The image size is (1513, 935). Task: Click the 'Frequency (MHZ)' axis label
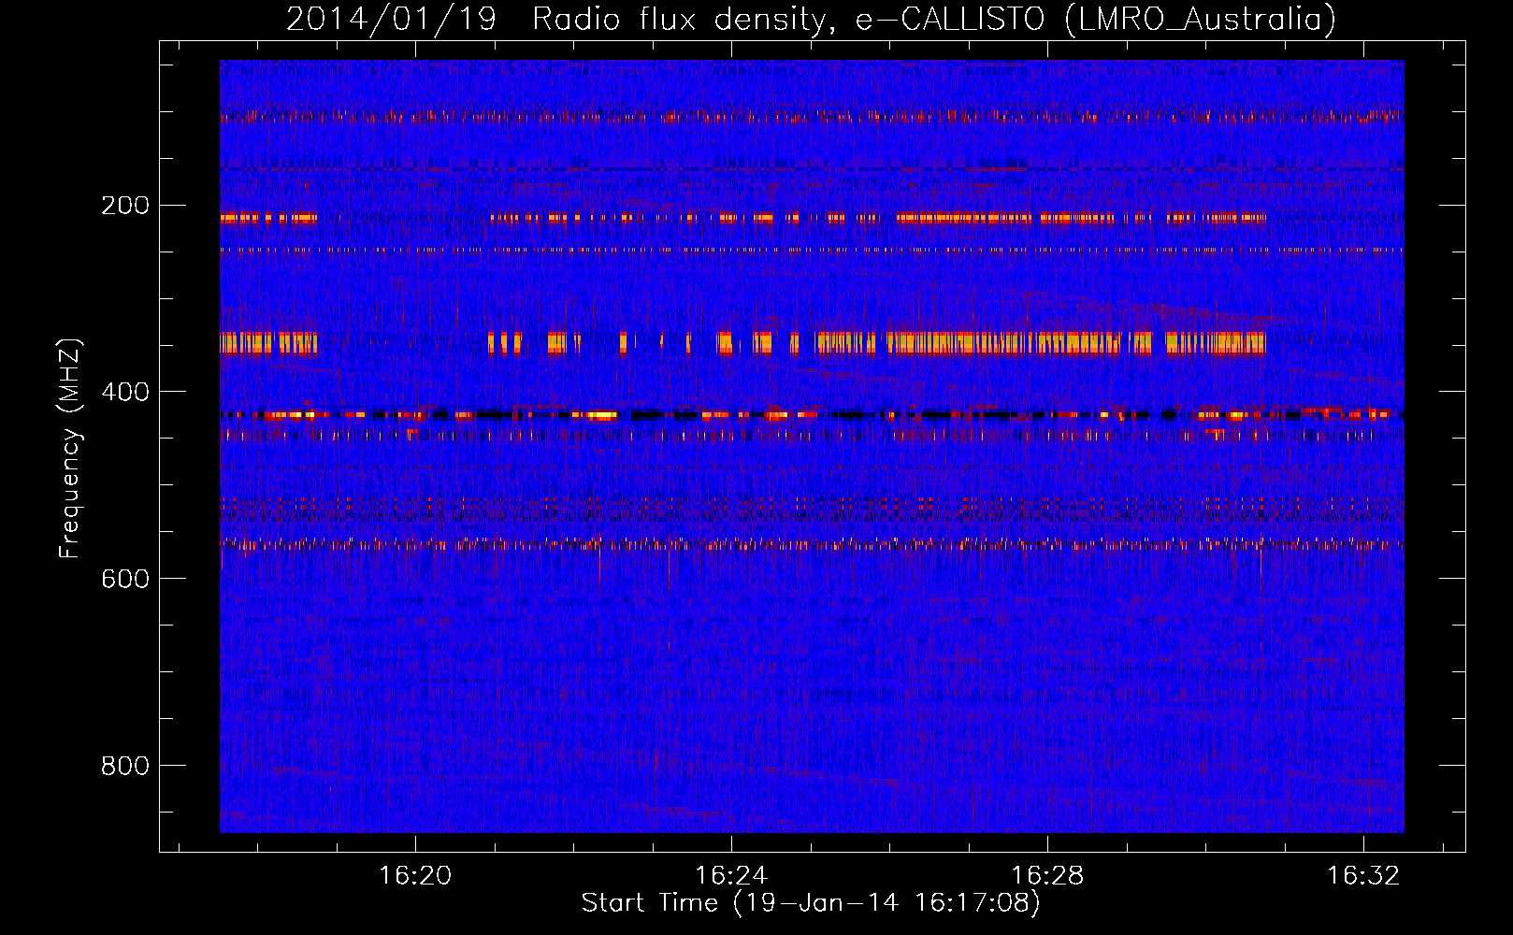(x=70, y=449)
